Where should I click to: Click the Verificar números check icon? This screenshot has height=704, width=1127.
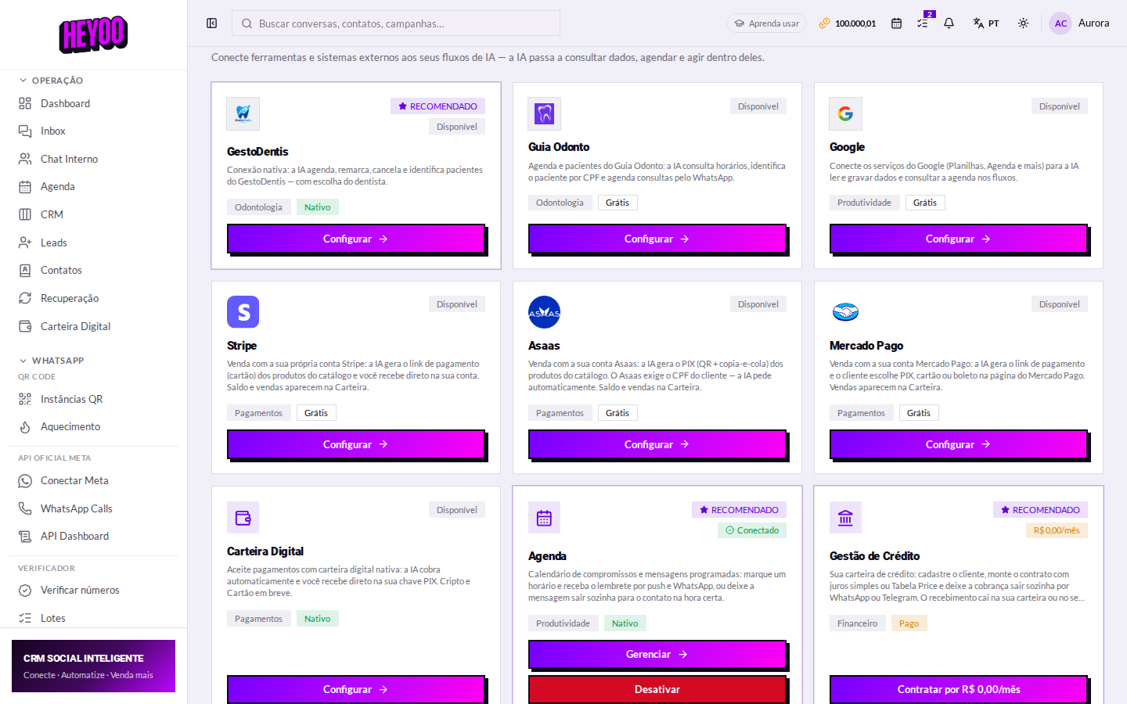[x=25, y=590]
